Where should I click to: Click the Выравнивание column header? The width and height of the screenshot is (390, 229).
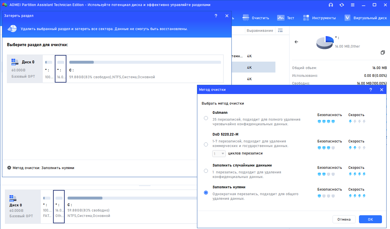coord(260,30)
